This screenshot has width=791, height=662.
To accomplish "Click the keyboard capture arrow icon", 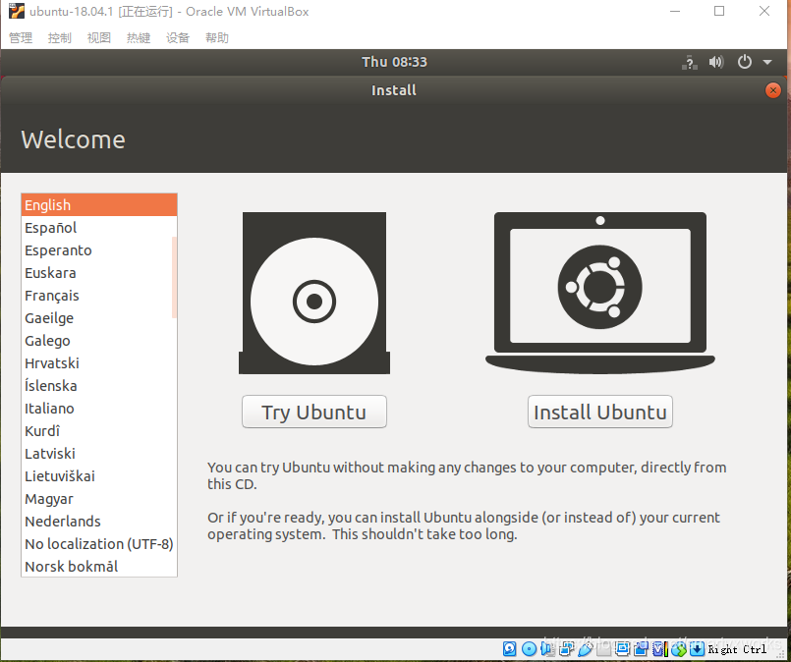I will [698, 648].
